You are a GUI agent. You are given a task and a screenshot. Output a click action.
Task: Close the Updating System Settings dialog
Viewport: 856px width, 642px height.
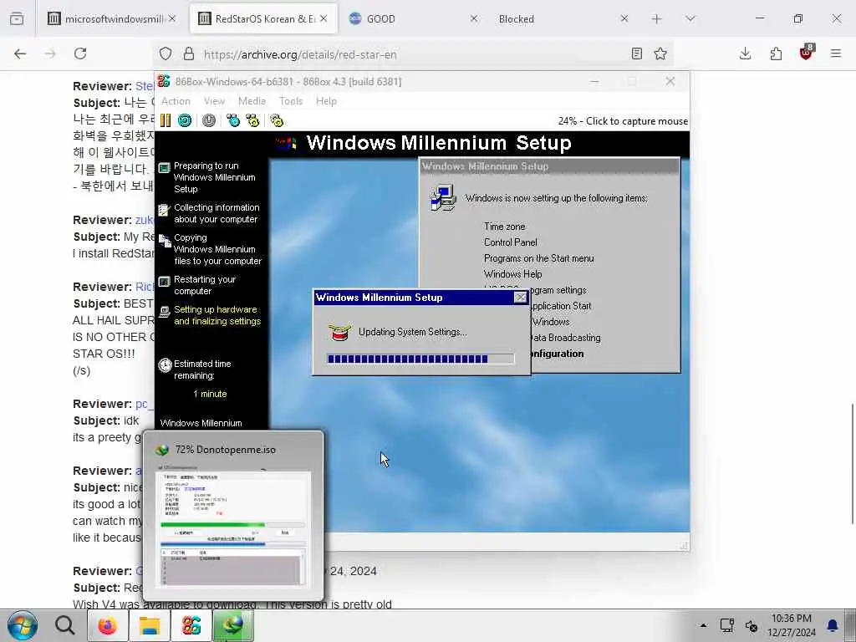point(520,298)
